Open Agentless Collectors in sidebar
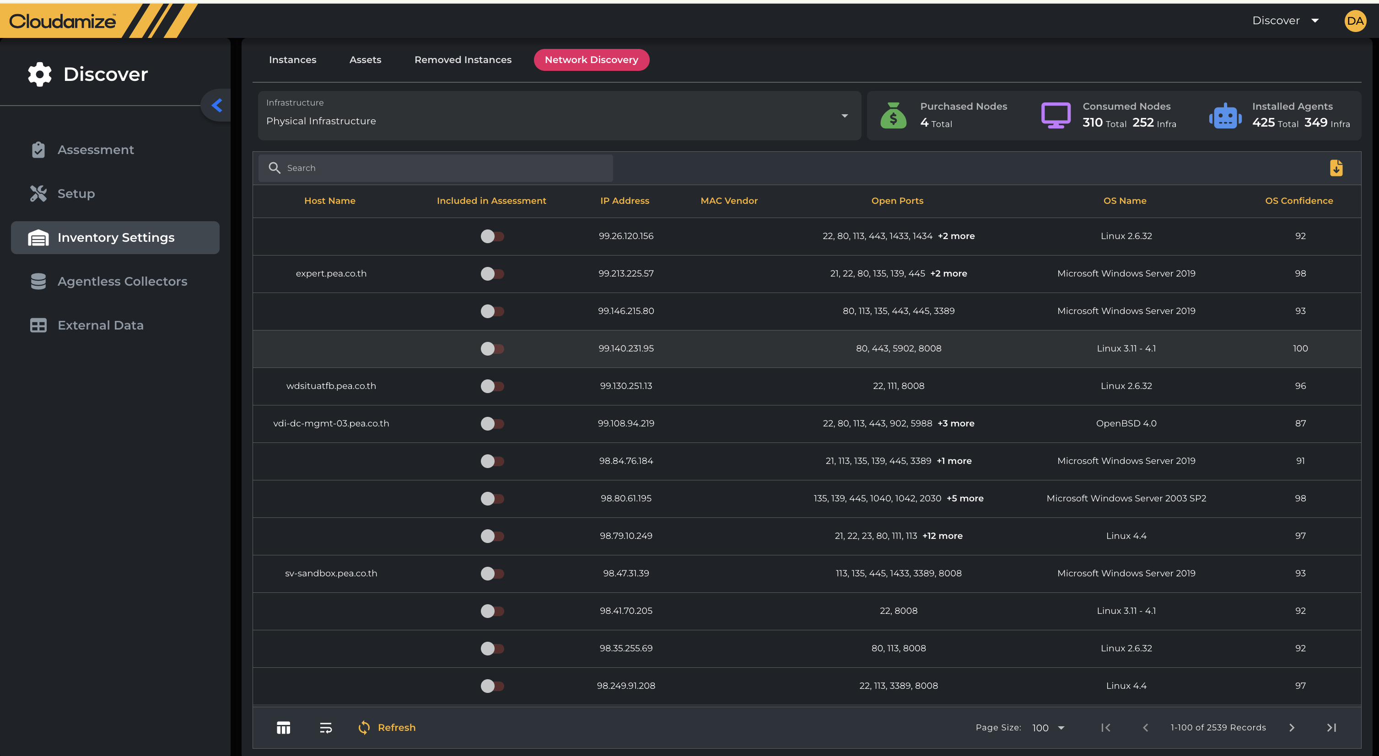Viewport: 1379px width, 756px height. (122, 281)
